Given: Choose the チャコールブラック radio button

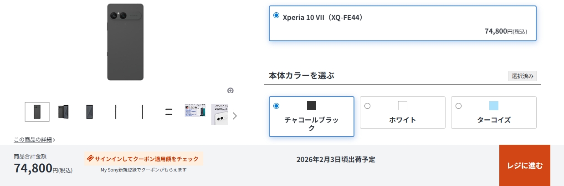Looking at the screenshot, I should click(x=276, y=106).
